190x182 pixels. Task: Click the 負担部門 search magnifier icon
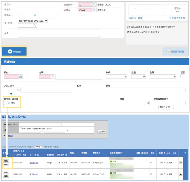pos(94,5)
